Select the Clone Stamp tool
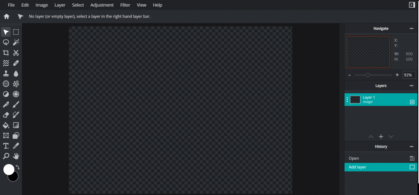 (x=6, y=74)
